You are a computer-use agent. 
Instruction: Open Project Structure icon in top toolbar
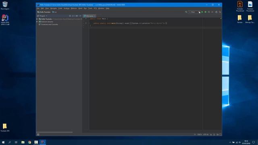coord(216,12)
